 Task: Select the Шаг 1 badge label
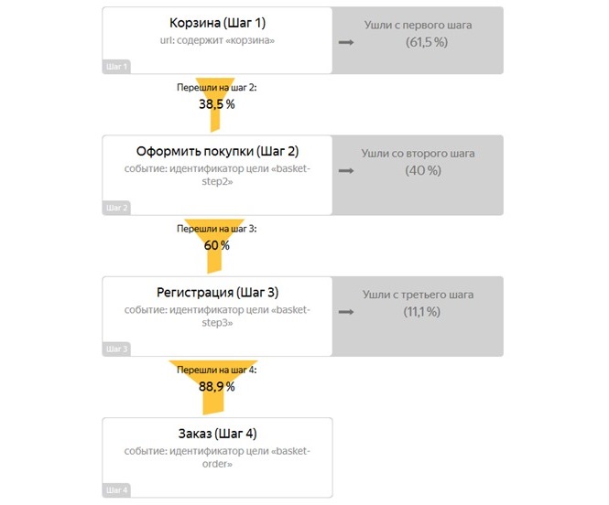(x=116, y=67)
